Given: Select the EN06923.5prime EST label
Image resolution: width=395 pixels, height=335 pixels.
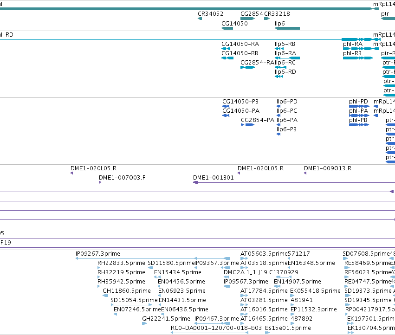Looking at the screenshot, I should 182,291.
